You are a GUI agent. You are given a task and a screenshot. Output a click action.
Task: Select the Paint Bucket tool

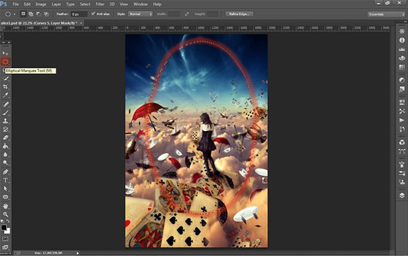click(x=5, y=146)
